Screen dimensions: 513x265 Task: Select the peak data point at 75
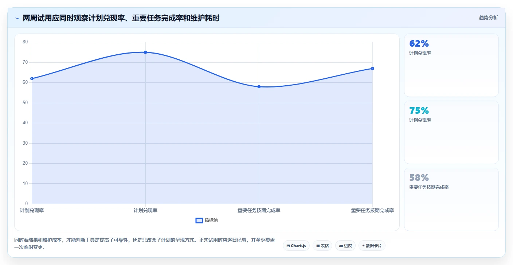pyautogui.click(x=145, y=52)
